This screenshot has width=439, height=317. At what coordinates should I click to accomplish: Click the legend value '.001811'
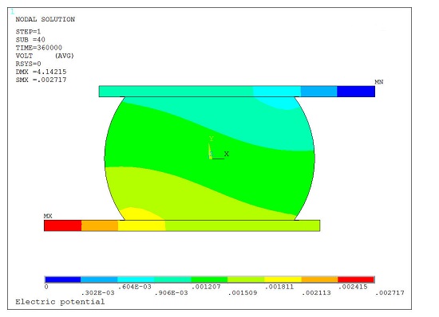(279, 287)
